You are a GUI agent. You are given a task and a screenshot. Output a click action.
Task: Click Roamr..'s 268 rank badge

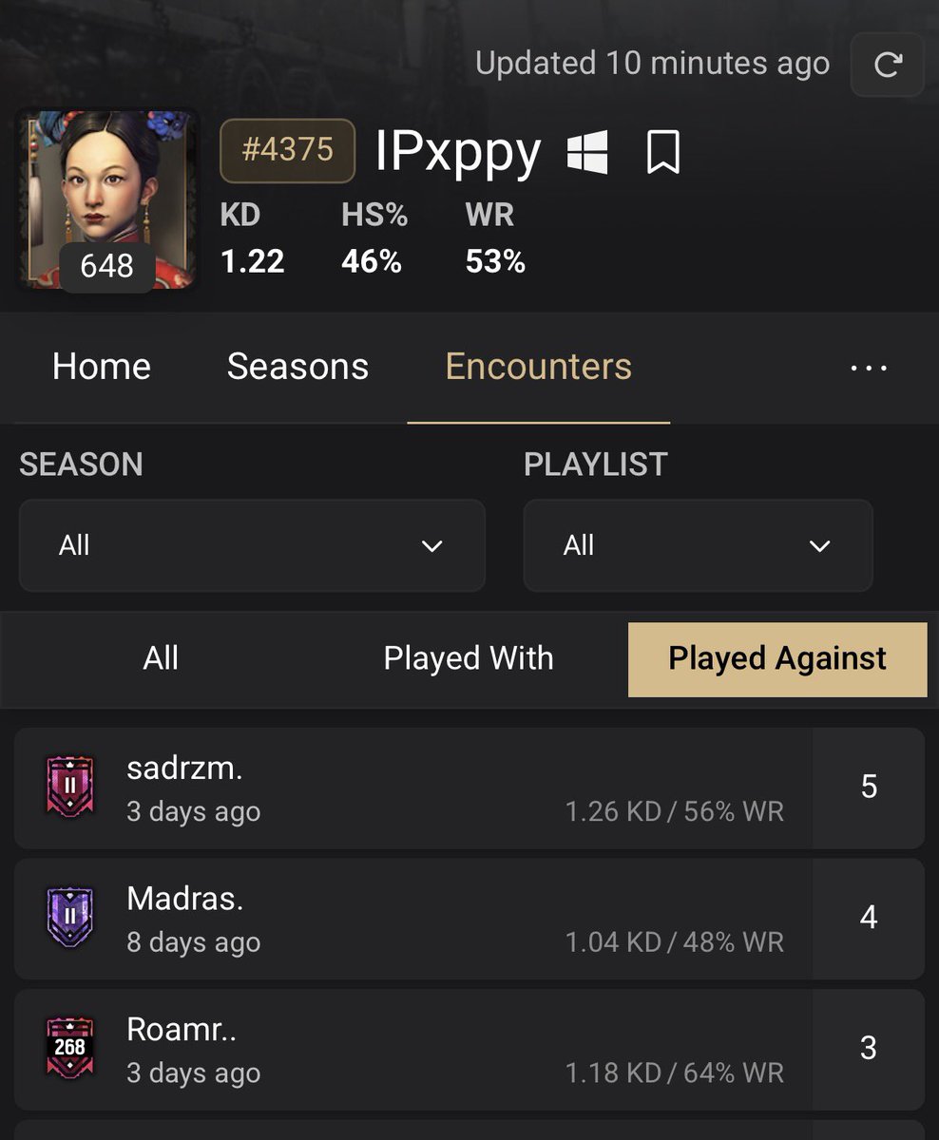coord(69,1048)
